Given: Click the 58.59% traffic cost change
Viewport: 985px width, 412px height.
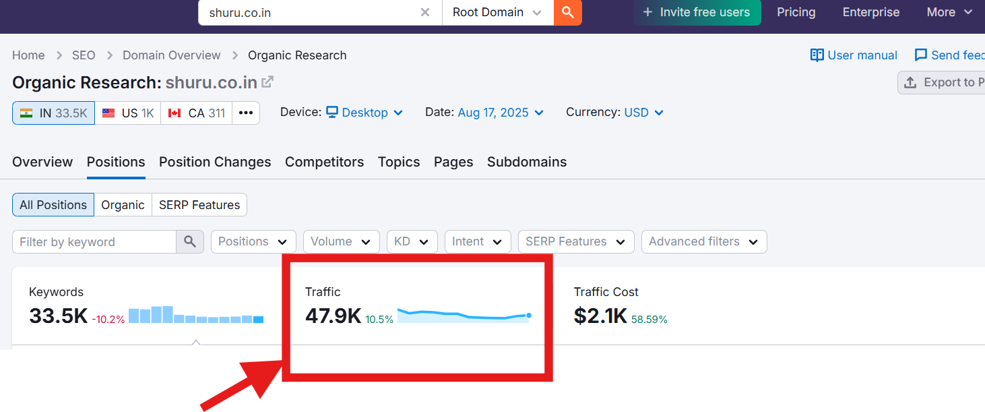Looking at the screenshot, I should point(649,320).
